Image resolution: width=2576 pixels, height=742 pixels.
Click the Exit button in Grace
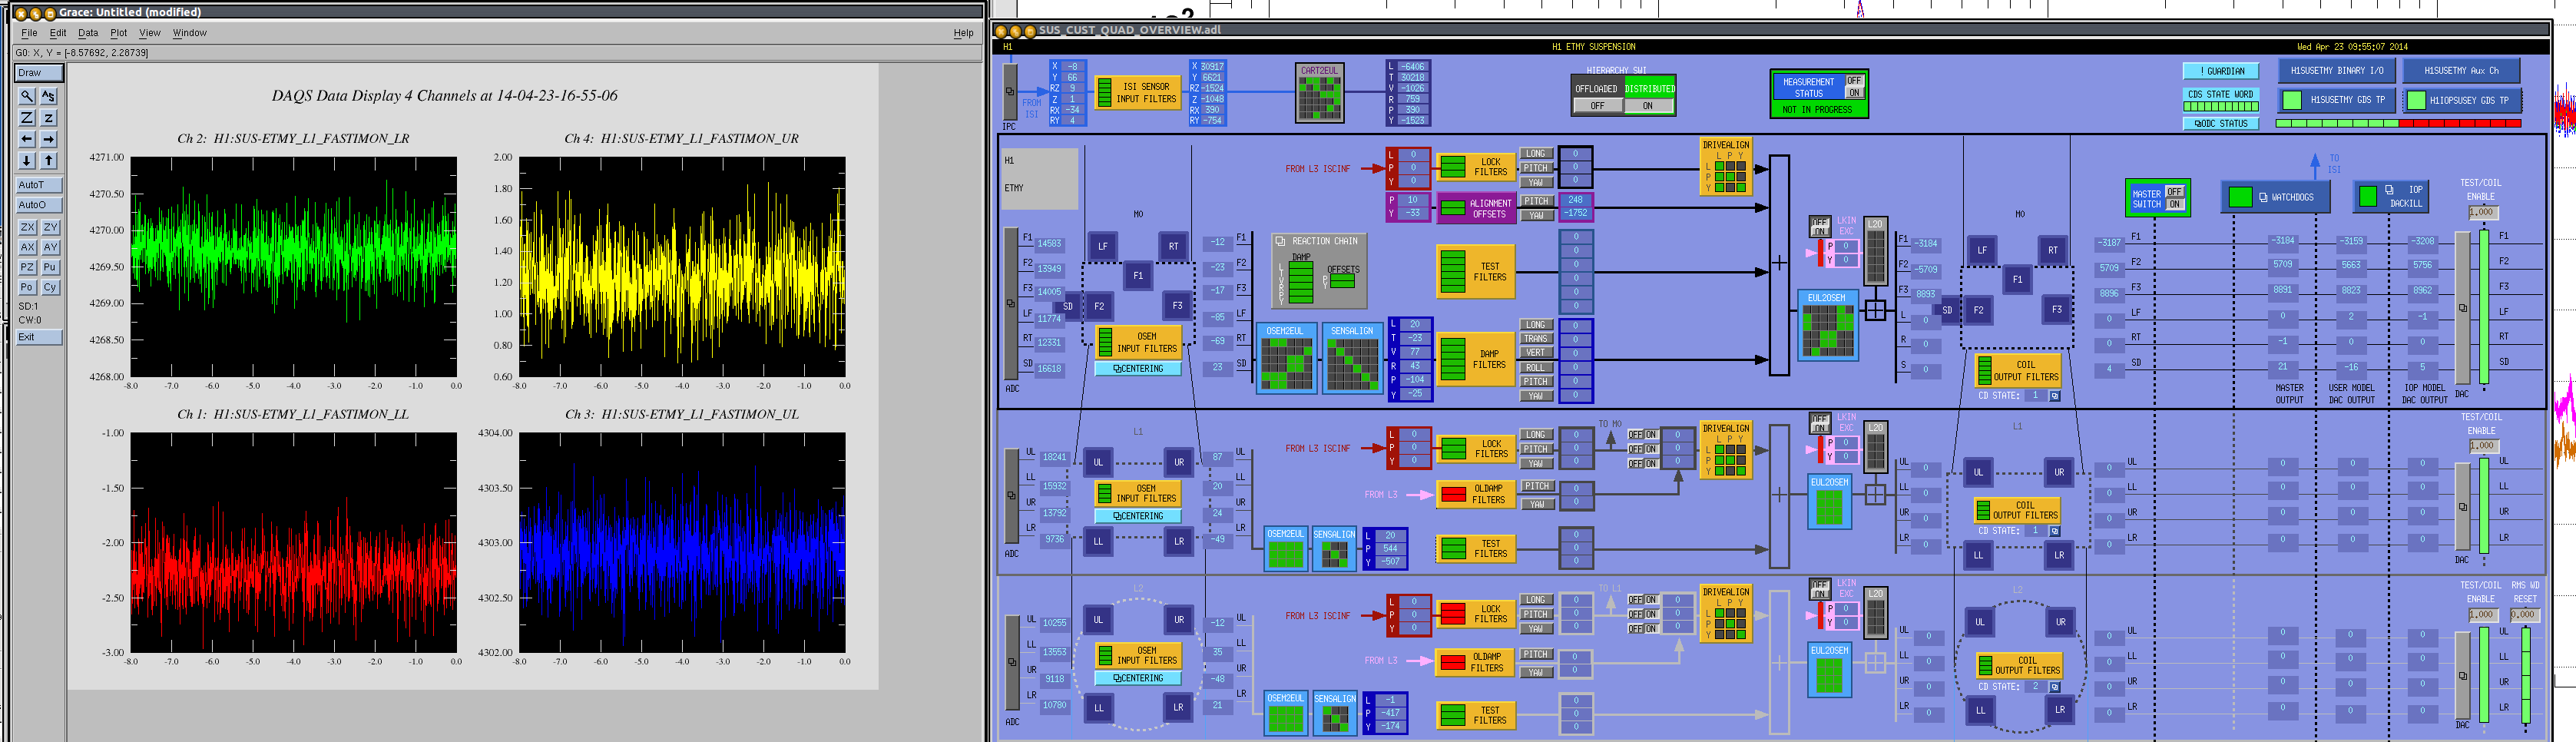coord(39,337)
